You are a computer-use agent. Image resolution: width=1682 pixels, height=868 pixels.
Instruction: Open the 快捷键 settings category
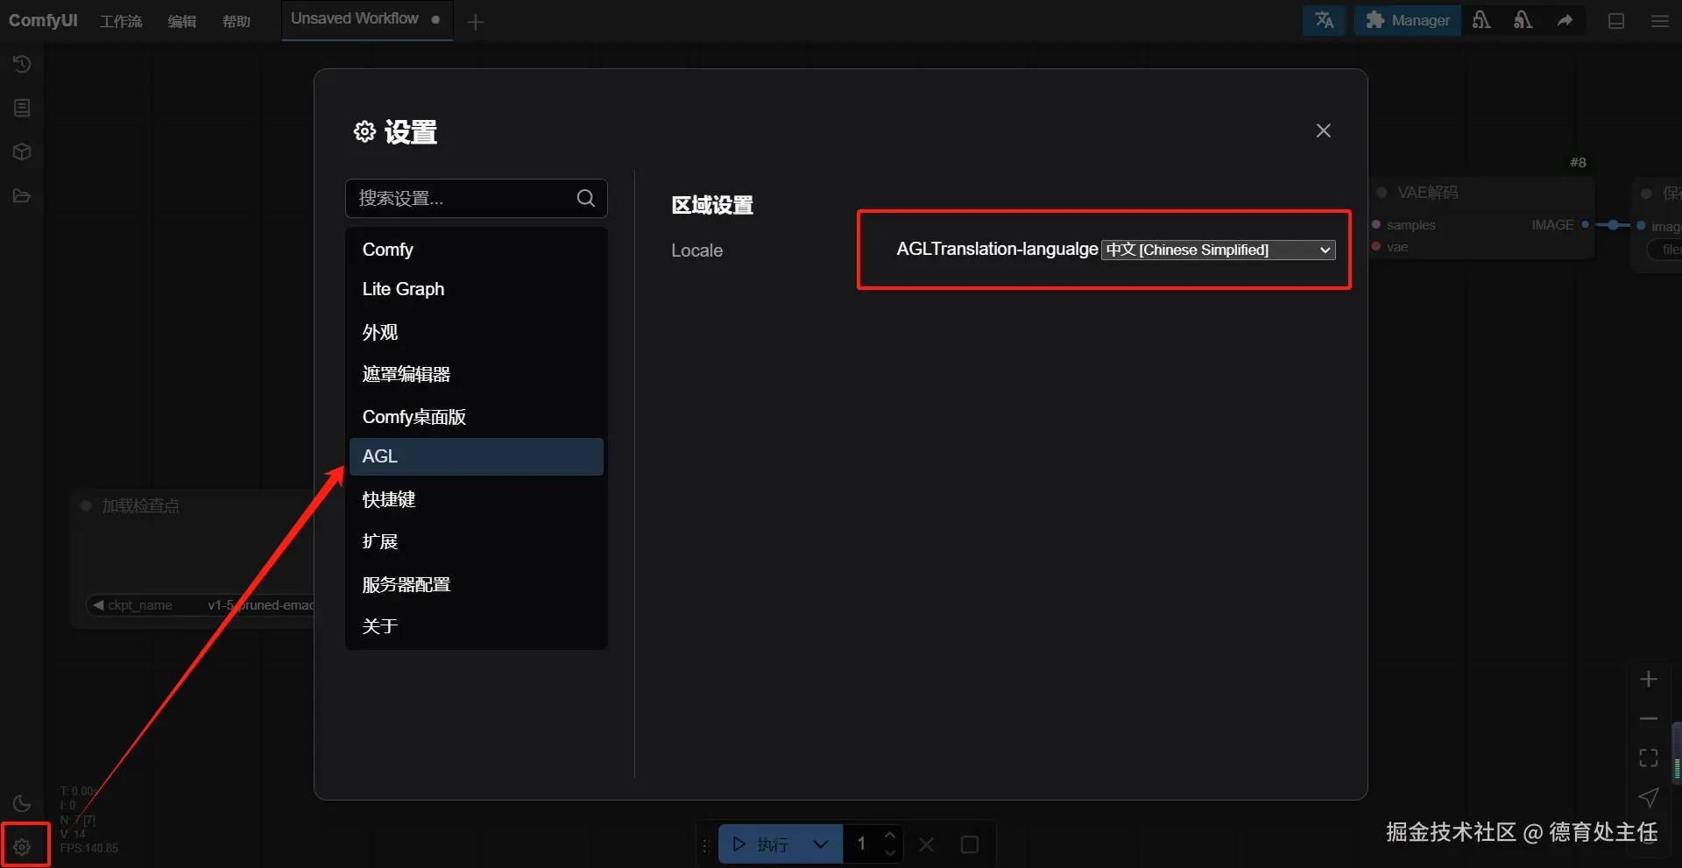pyautogui.click(x=477, y=499)
